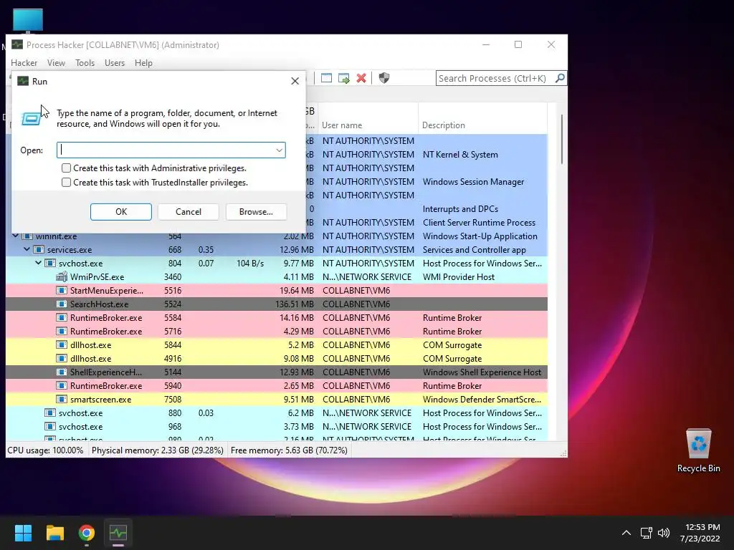
Task: Collapse the wininit.exe tree node
Action: 16,236
